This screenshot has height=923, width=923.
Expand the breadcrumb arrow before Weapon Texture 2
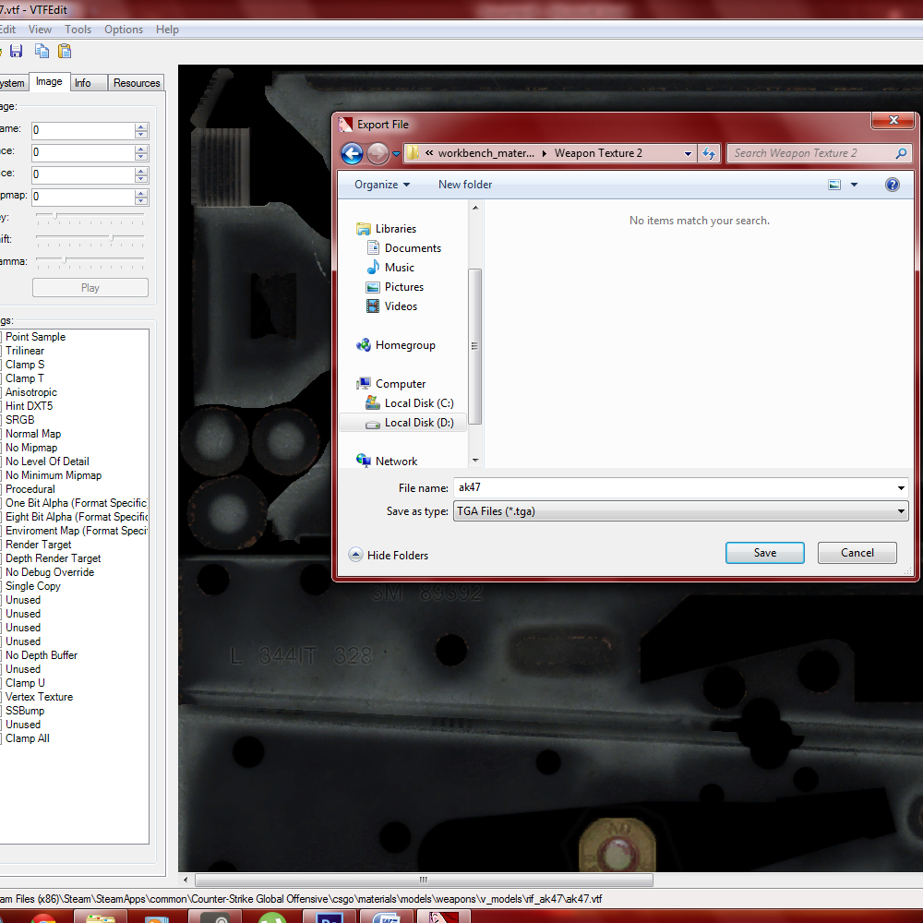(x=544, y=153)
